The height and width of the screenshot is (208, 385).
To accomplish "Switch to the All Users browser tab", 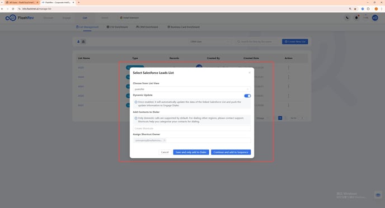I will pyautogui.click(x=22, y=2).
